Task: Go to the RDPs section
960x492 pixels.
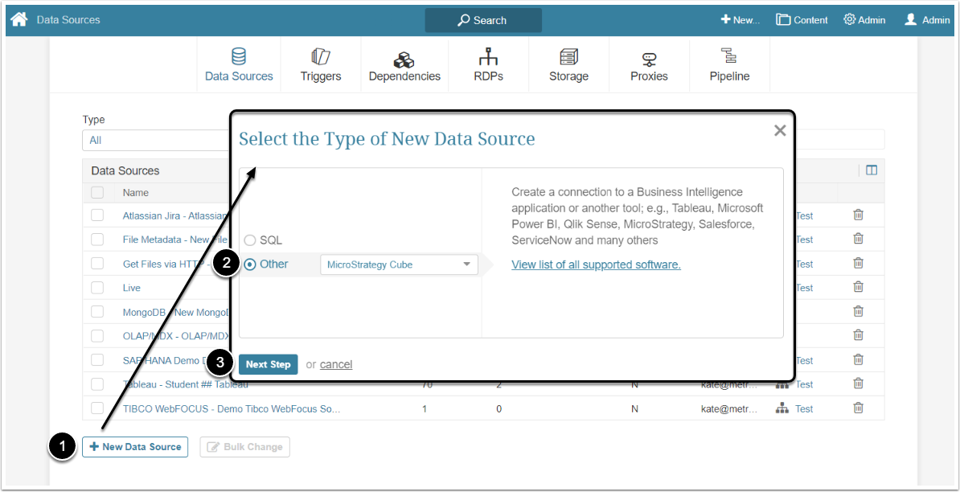Action: click(488, 64)
